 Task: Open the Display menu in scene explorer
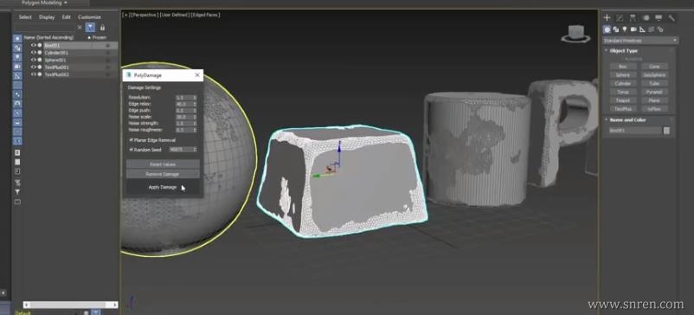47,17
